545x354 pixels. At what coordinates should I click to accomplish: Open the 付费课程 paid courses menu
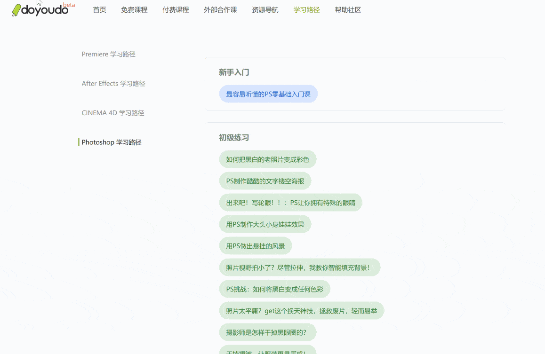(175, 9)
